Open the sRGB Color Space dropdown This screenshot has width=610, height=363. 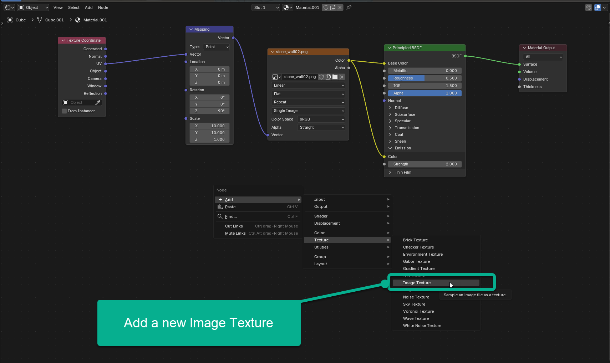point(321,119)
